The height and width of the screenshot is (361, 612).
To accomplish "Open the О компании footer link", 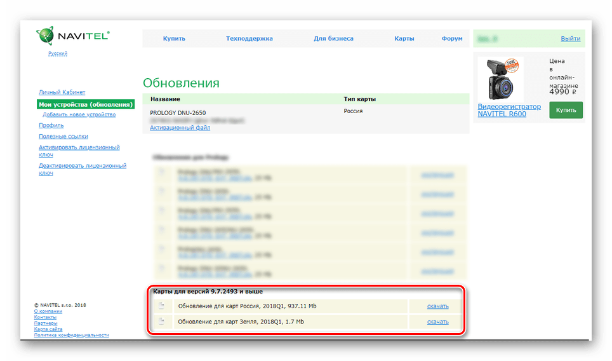I will (x=48, y=311).
